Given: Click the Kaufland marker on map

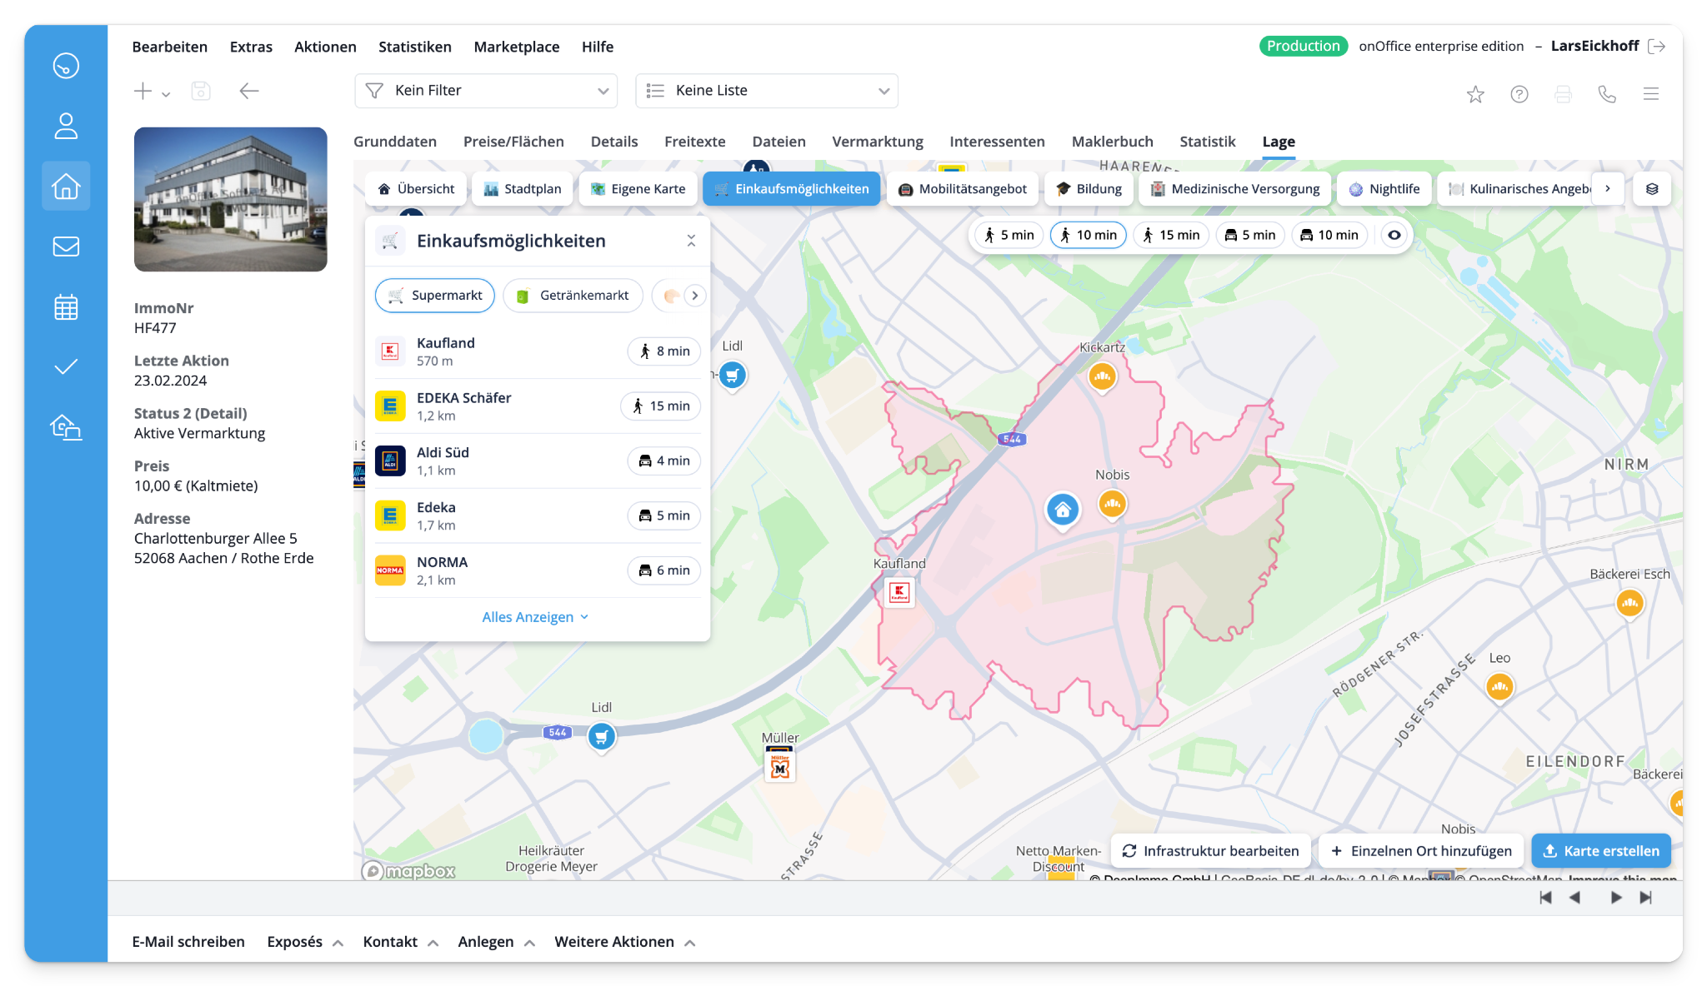Looking at the screenshot, I should 899,592.
